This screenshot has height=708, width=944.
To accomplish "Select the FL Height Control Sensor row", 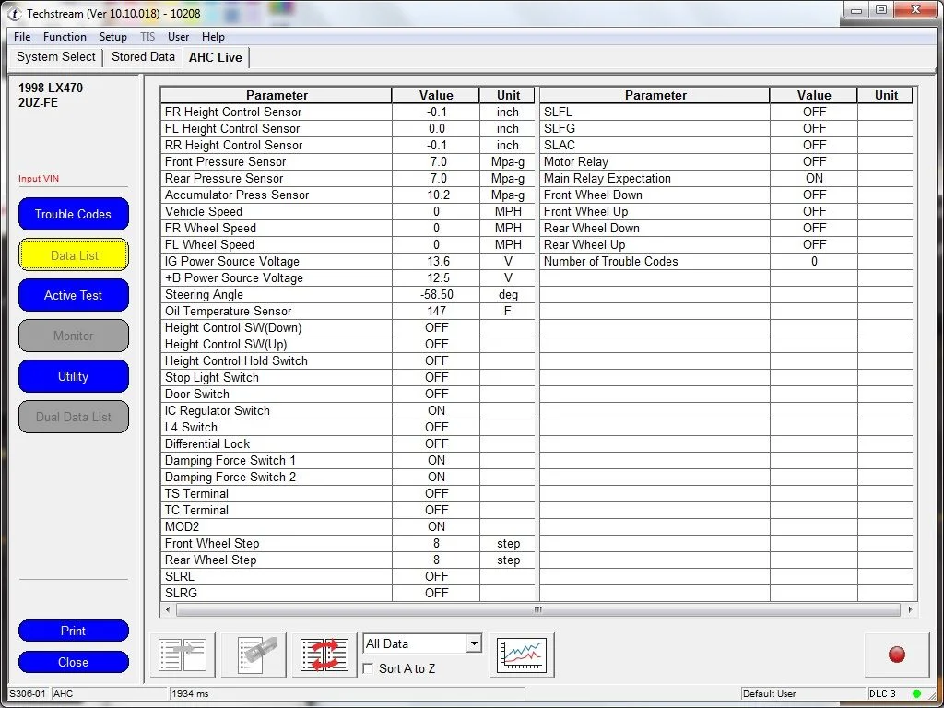I will pos(348,129).
